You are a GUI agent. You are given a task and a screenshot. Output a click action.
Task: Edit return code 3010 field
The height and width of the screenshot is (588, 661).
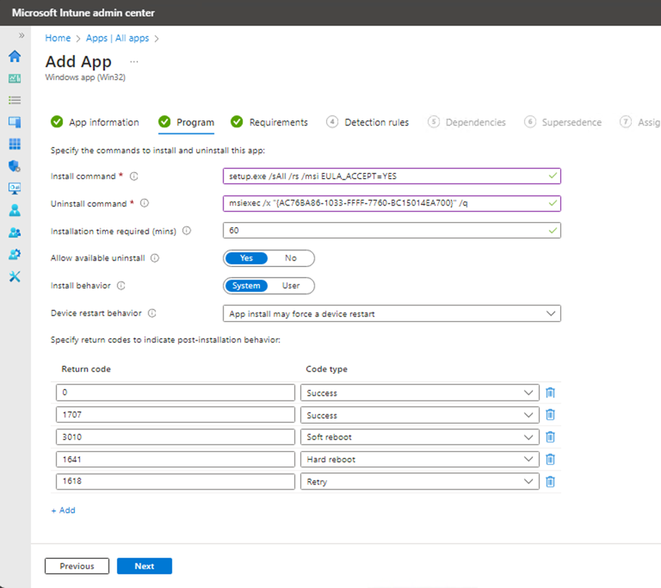[175, 437]
